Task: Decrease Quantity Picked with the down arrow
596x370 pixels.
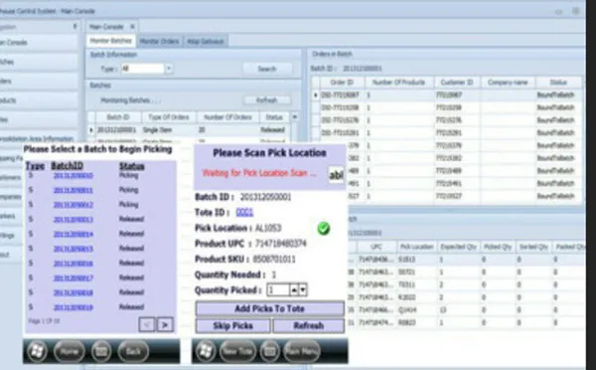Action: point(303,290)
